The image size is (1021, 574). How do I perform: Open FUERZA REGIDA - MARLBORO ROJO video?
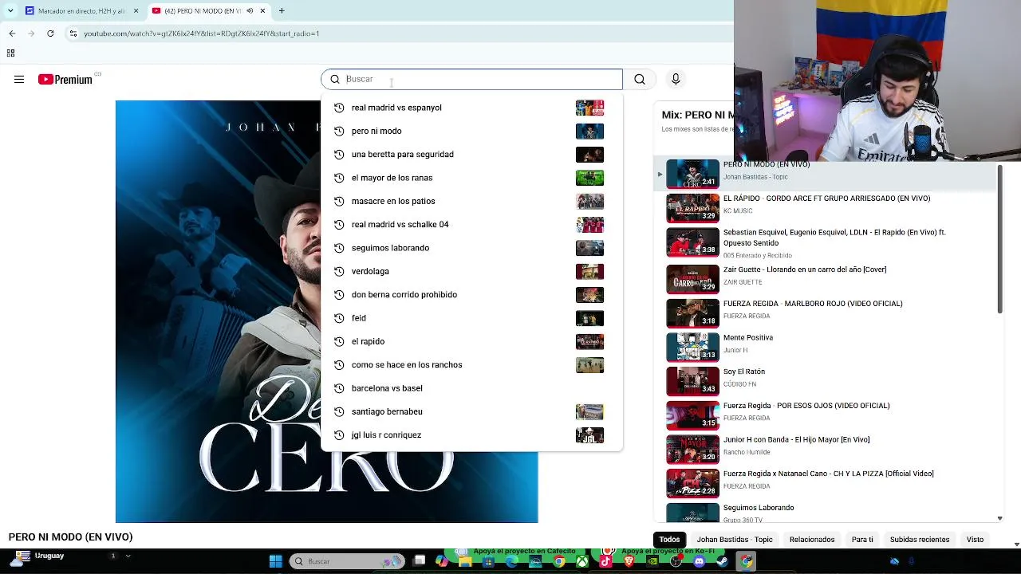813,304
